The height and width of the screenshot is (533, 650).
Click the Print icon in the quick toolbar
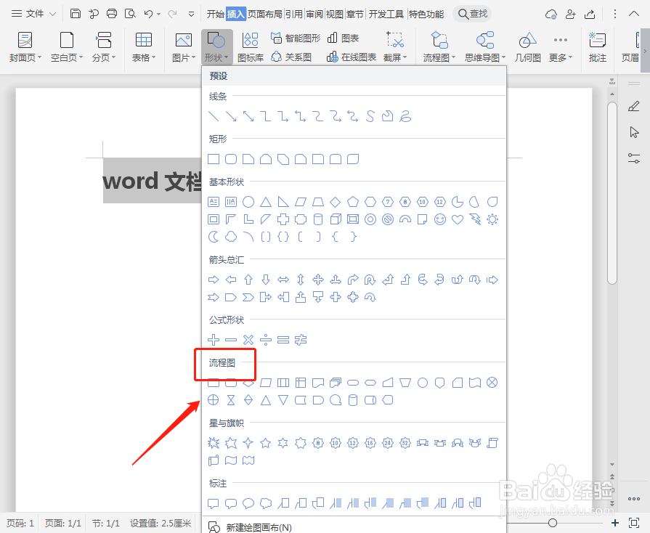(x=112, y=14)
